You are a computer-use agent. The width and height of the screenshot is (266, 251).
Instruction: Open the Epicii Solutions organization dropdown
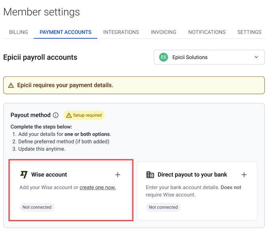click(x=209, y=57)
